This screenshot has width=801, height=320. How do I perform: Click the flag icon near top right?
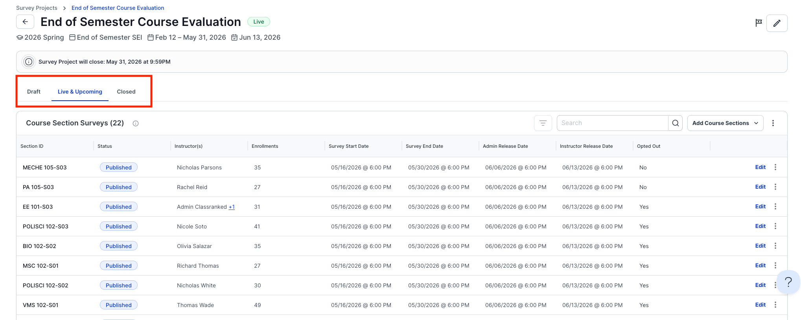click(759, 23)
